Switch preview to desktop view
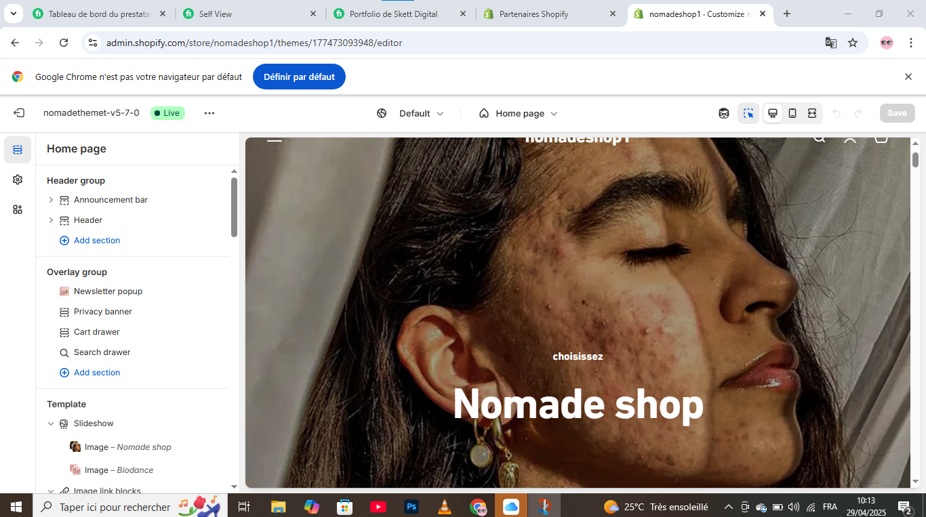 (x=772, y=113)
